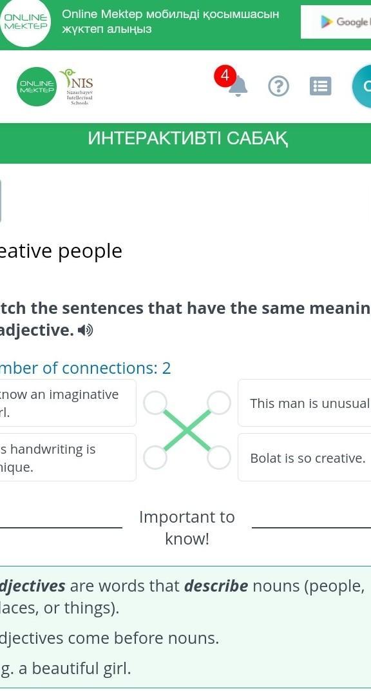This screenshot has height=696, width=371.
Task: Click the 'handwriting is unique' card
Action: (x=68, y=458)
